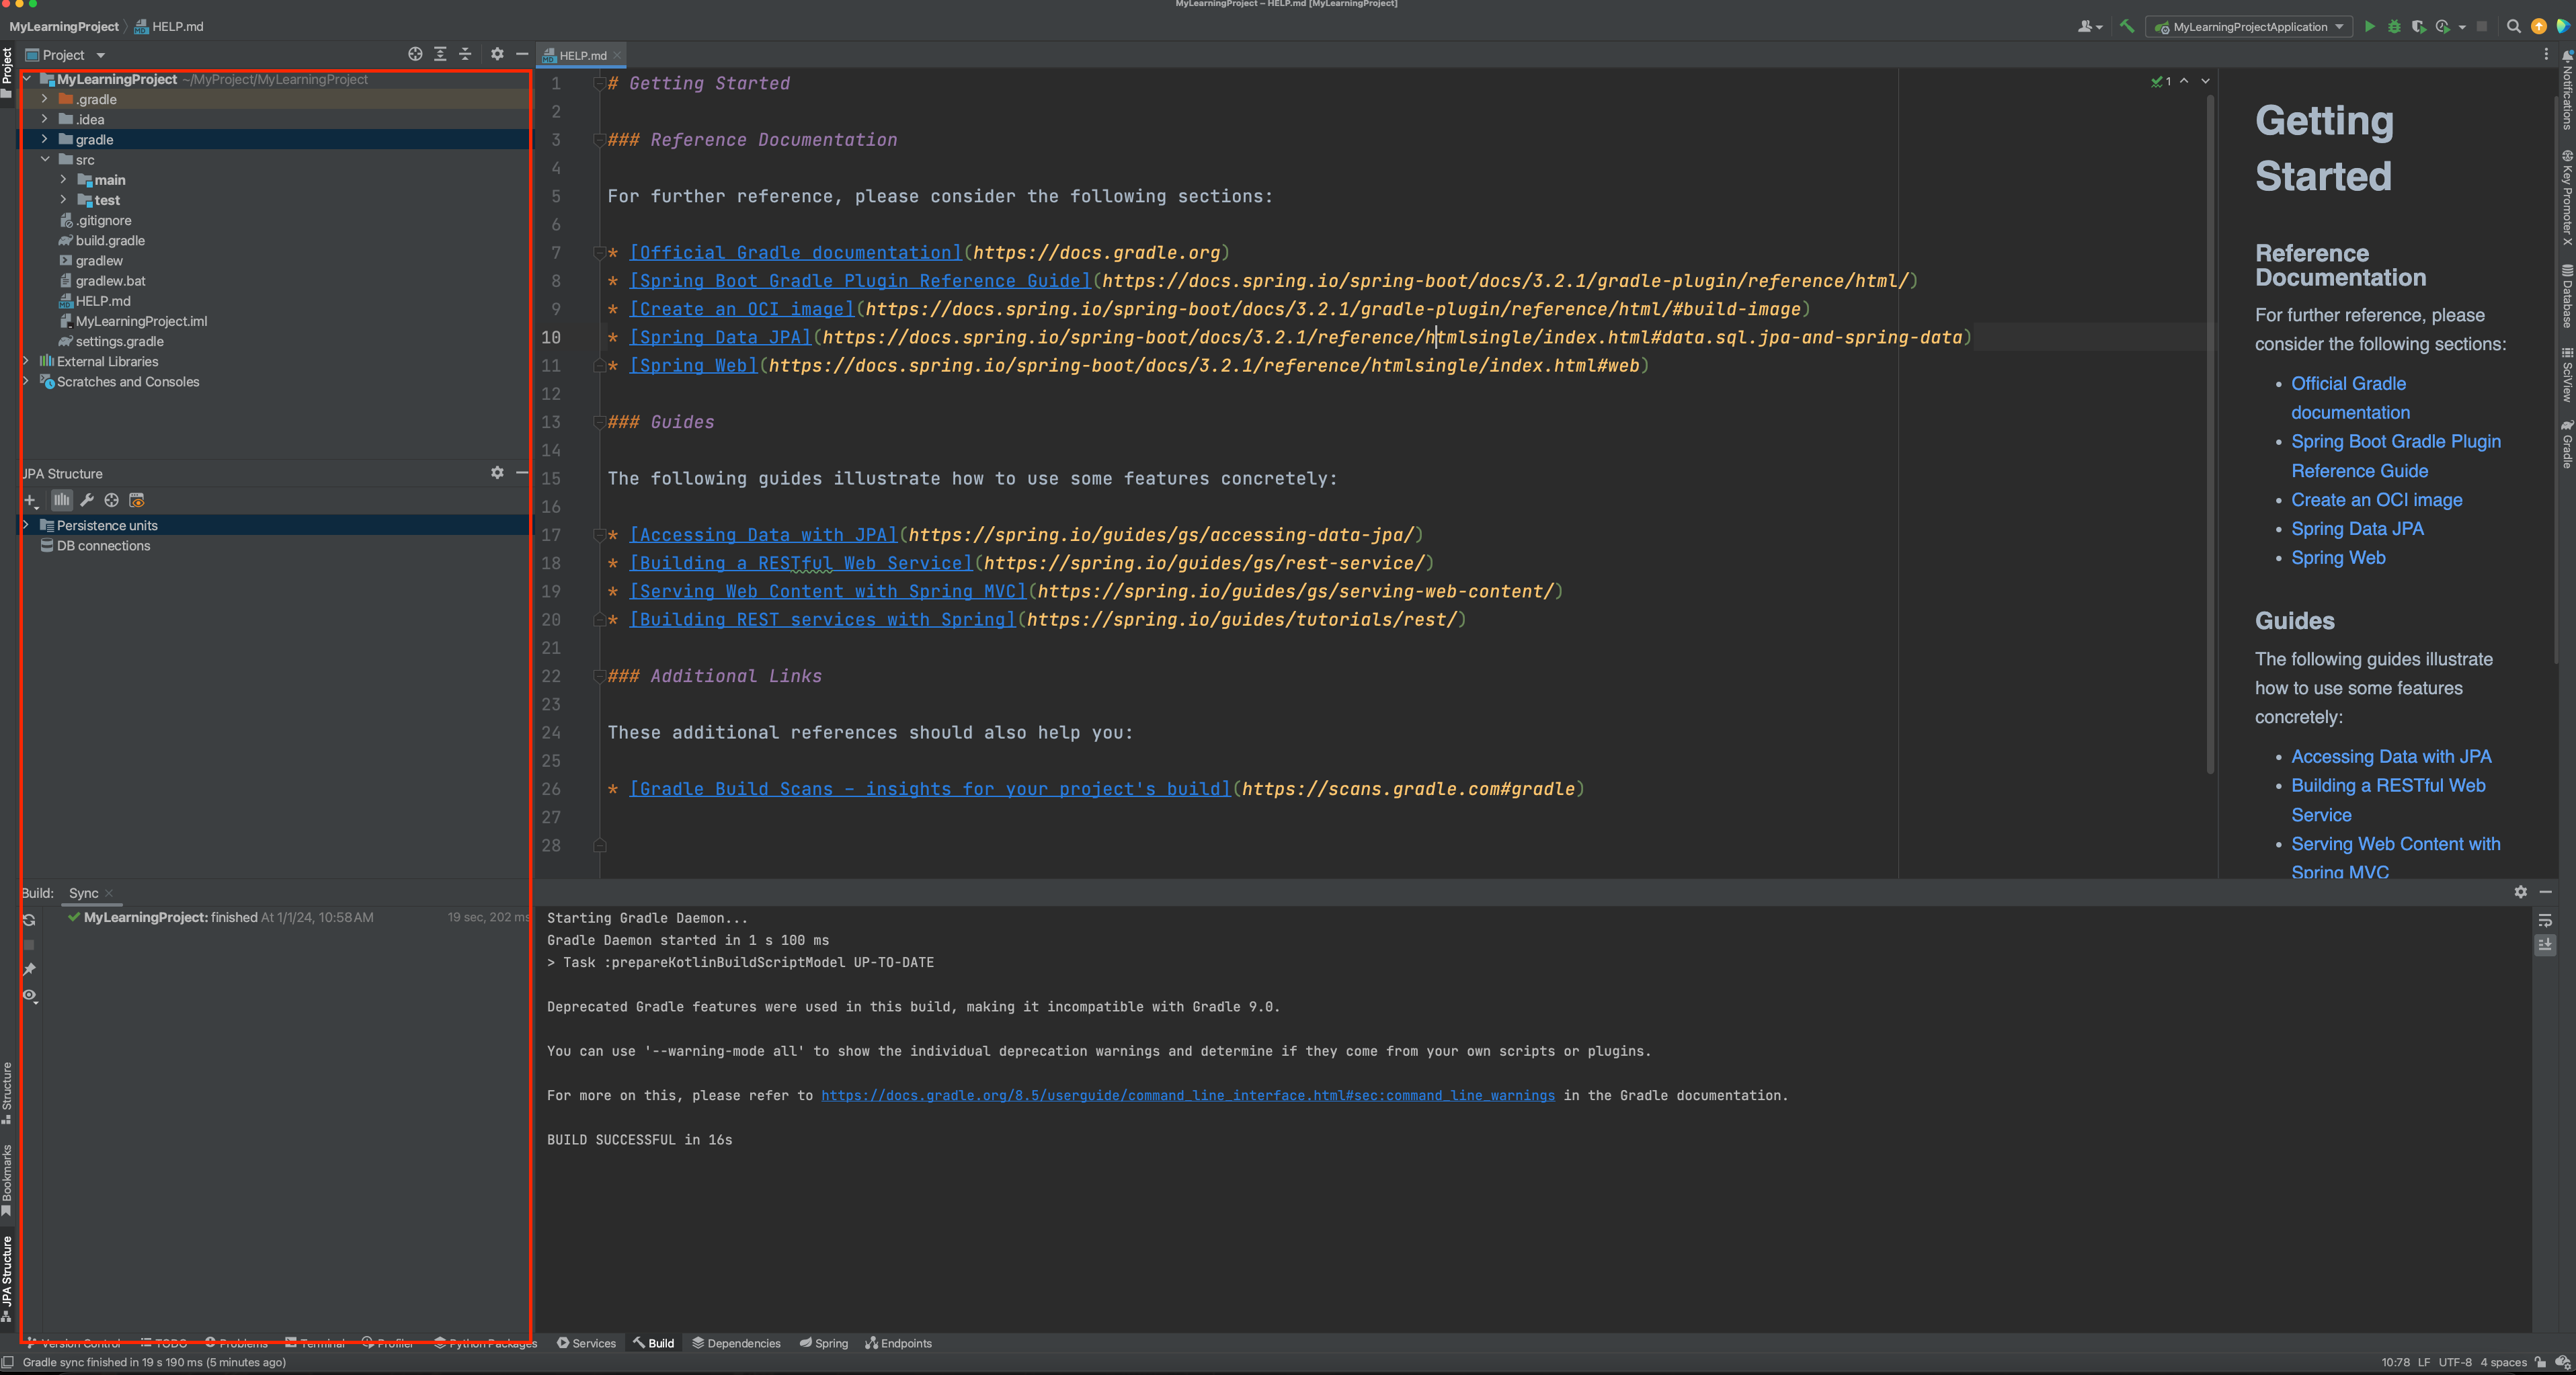Toggle the eye view options in Build panel
Image resolution: width=2576 pixels, height=1375 pixels.
pos(29,995)
